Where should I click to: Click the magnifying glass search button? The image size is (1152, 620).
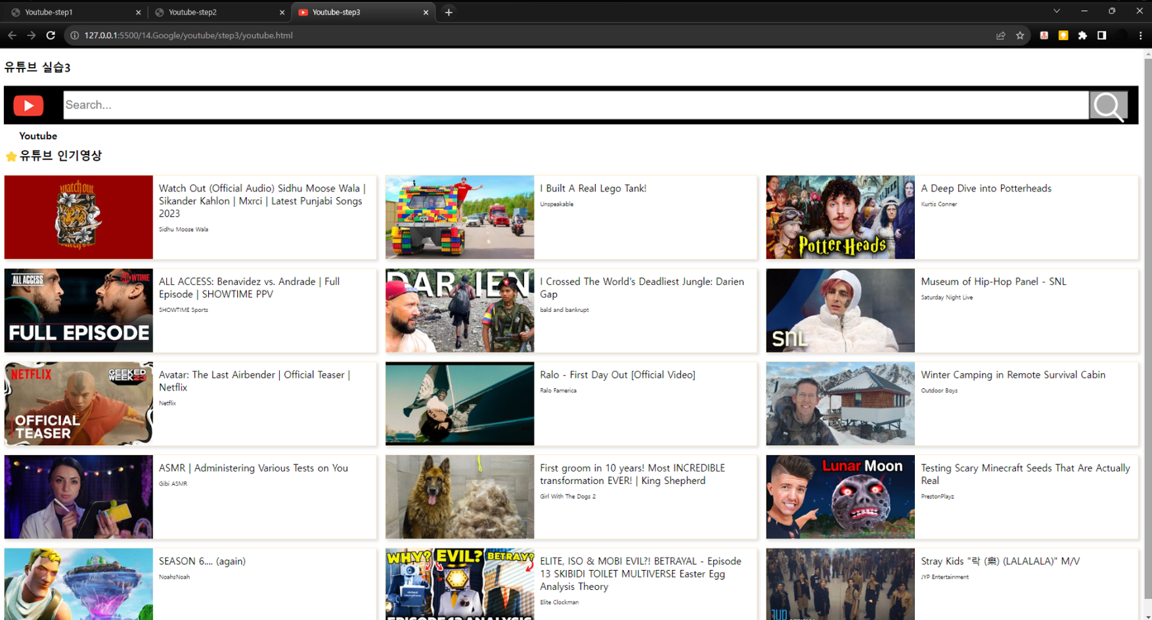click(x=1109, y=105)
